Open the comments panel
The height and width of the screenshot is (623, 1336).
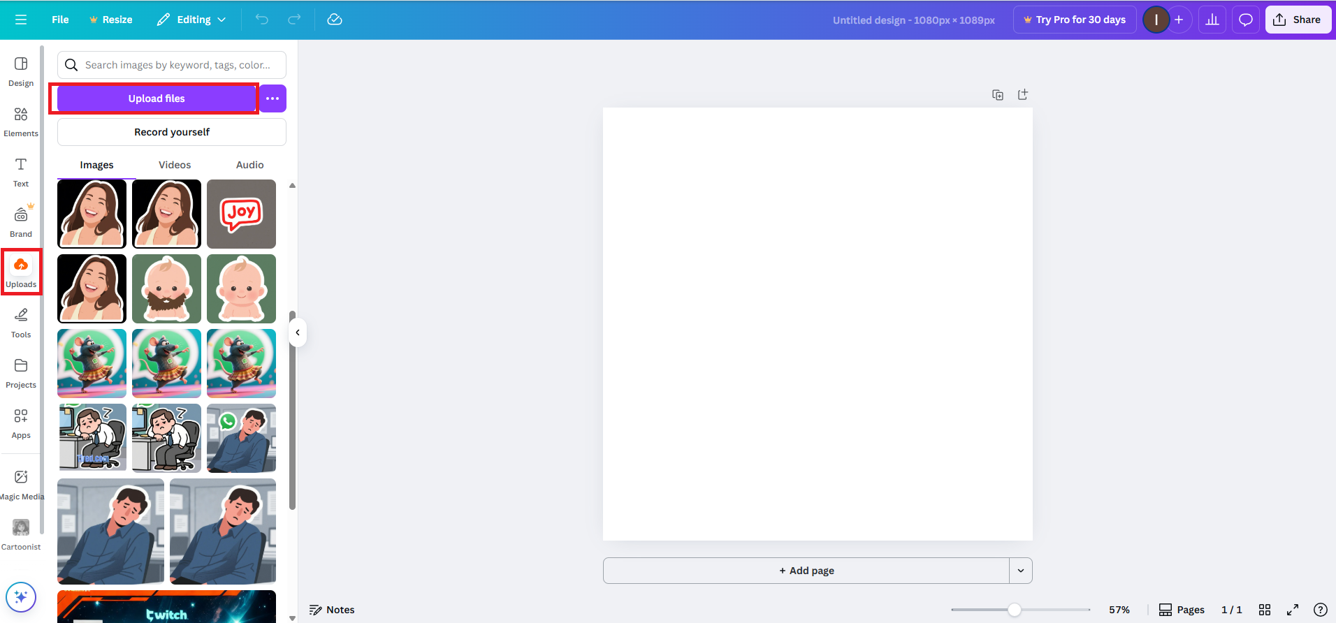pos(1246,20)
